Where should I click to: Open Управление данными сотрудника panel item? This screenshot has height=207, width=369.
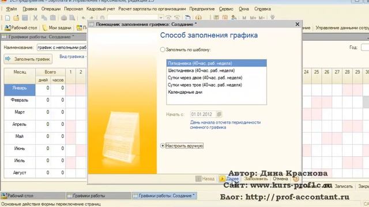pos(342,28)
